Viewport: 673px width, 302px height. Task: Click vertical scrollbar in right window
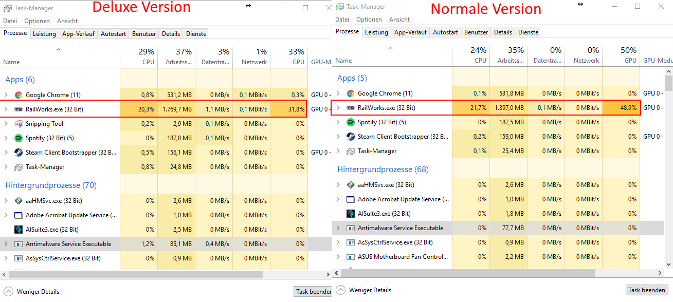pyautogui.click(x=668, y=154)
